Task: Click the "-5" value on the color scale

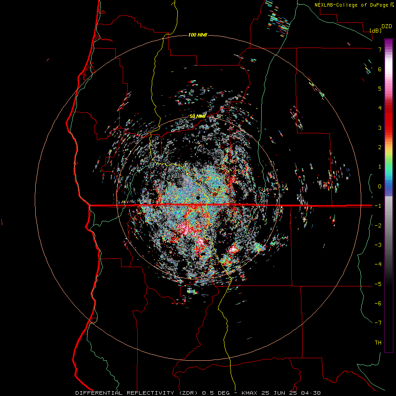Action: tap(378, 284)
